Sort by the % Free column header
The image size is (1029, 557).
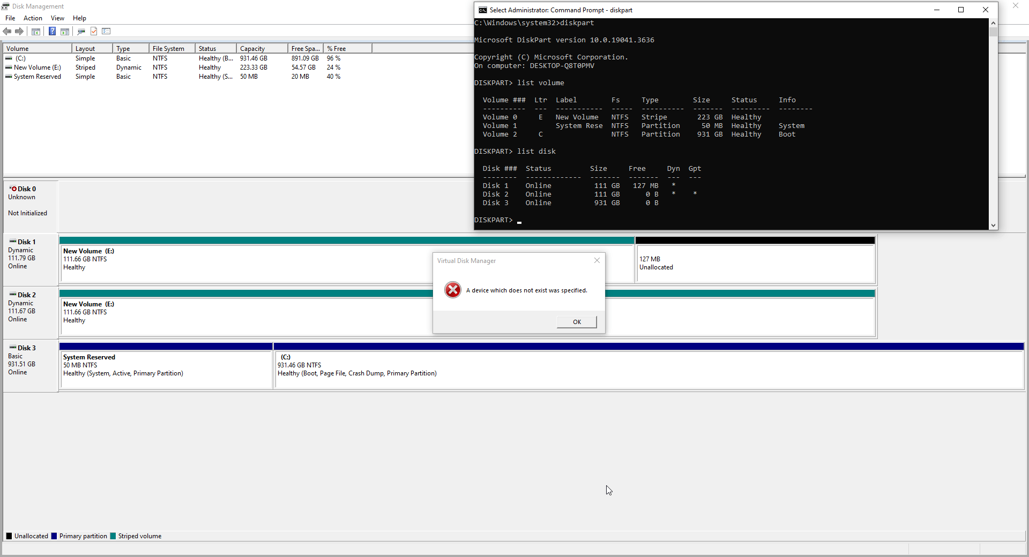(347, 49)
